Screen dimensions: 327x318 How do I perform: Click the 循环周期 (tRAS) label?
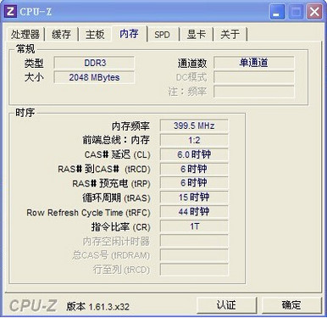(116, 198)
